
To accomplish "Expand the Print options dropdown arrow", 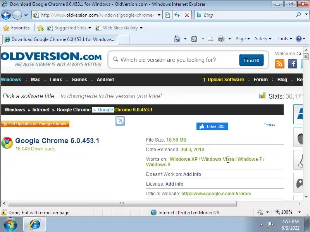I will click(x=229, y=39).
